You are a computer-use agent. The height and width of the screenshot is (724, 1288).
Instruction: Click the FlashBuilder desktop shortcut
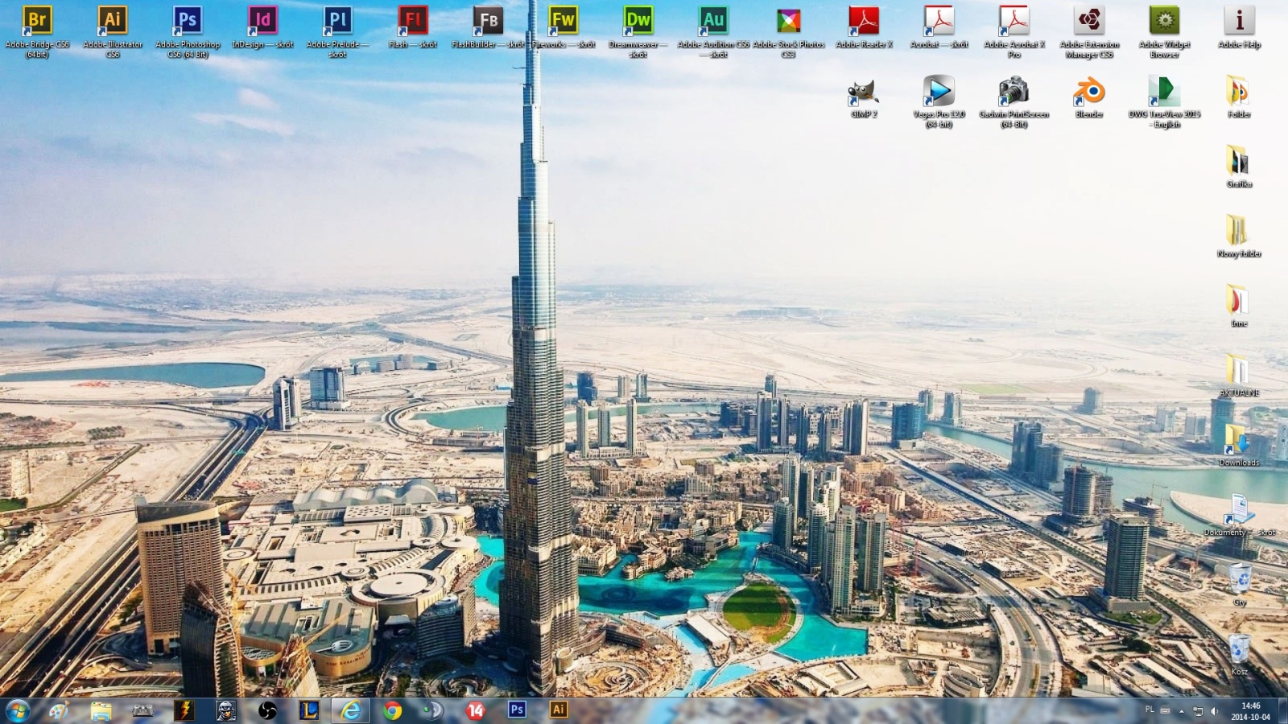(488, 27)
